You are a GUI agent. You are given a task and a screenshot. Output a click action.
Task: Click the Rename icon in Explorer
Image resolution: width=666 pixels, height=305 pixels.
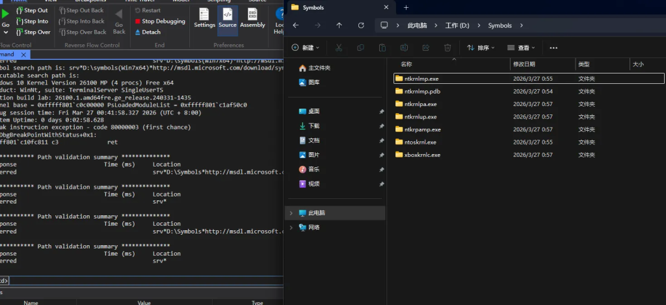click(x=404, y=47)
